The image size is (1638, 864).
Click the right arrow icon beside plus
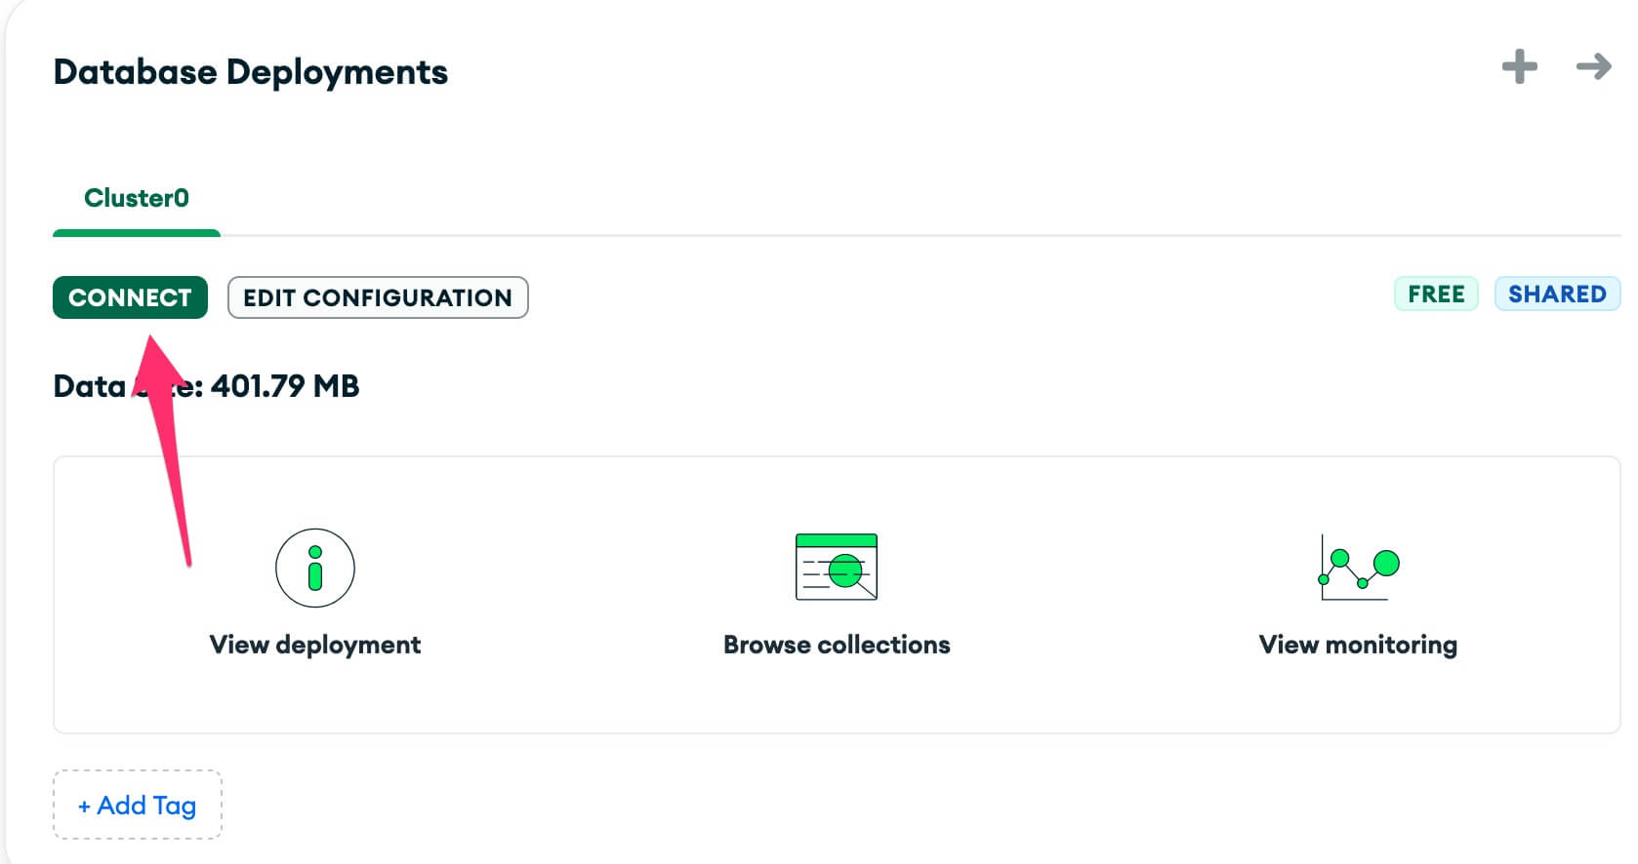click(x=1593, y=66)
